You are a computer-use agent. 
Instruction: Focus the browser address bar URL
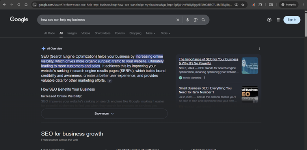[x=135, y=5]
